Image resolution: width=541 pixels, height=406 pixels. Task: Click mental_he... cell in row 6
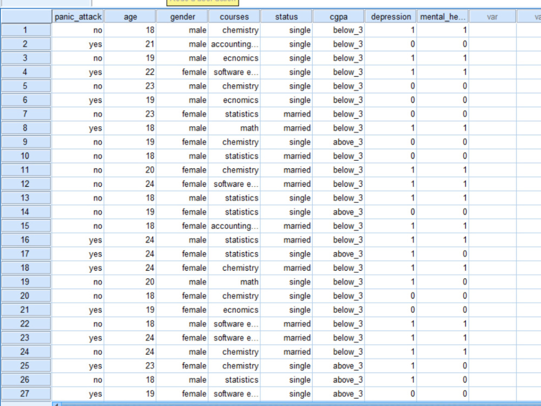(x=443, y=100)
